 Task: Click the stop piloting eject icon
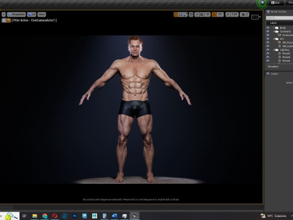(x=4, y=20)
